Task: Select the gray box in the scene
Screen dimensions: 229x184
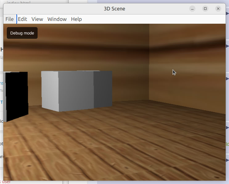Action: (x=77, y=91)
